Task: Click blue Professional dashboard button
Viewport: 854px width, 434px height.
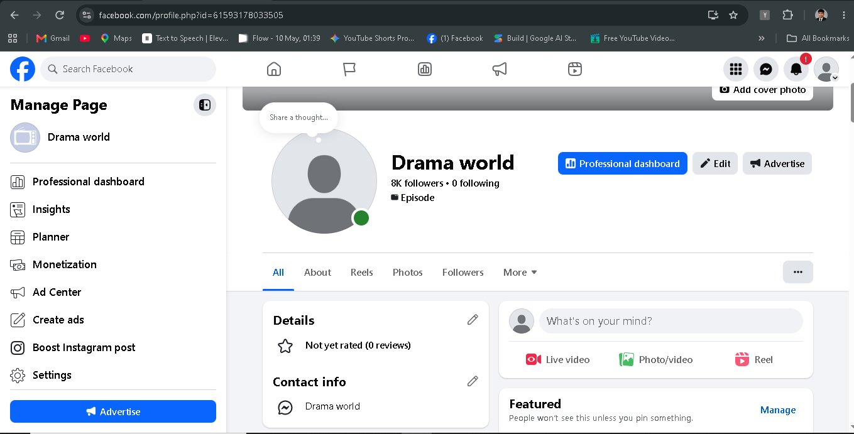Action: (623, 163)
